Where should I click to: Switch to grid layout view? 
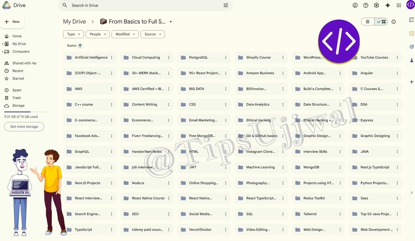tap(381, 22)
